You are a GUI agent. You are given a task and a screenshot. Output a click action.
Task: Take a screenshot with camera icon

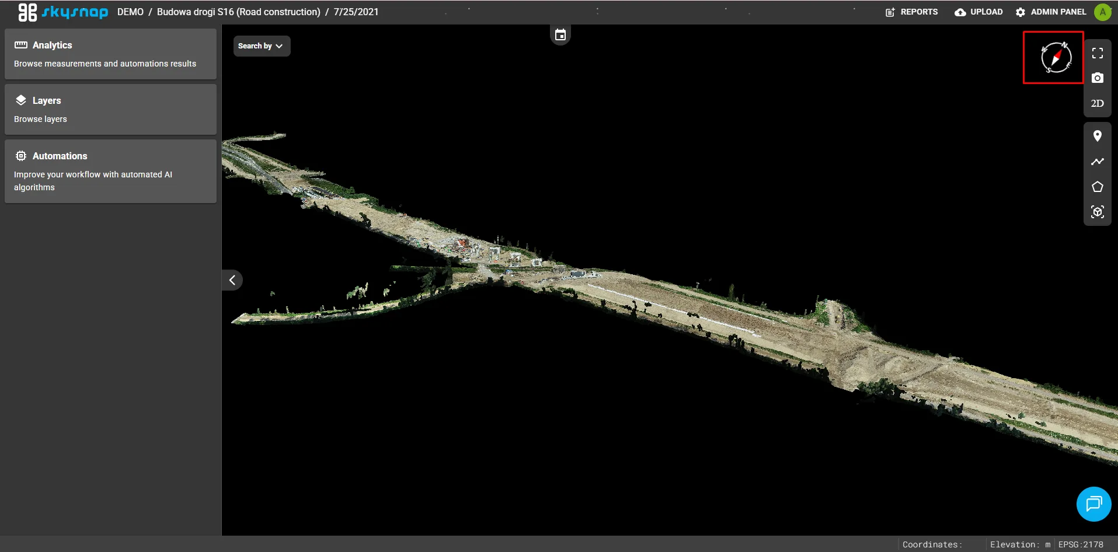1097,78
